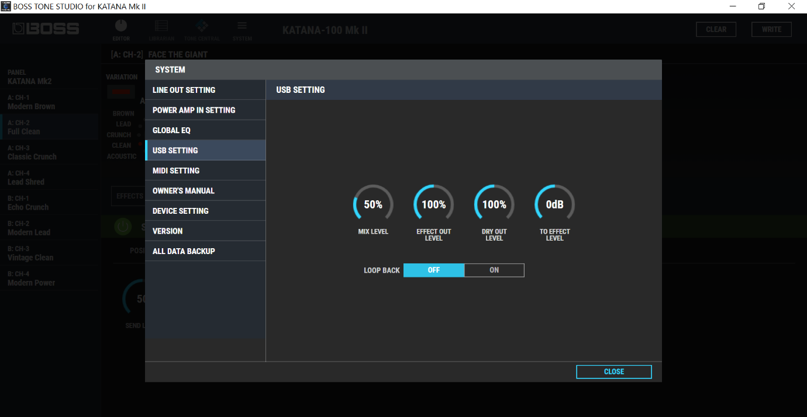Open MIDI Setting section
Image resolution: width=807 pixels, height=417 pixels.
[205, 171]
